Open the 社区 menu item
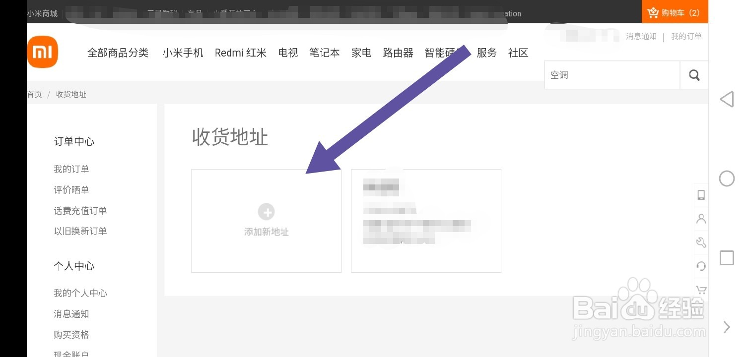Image resolution: width=746 pixels, height=357 pixels. pyautogui.click(x=518, y=53)
